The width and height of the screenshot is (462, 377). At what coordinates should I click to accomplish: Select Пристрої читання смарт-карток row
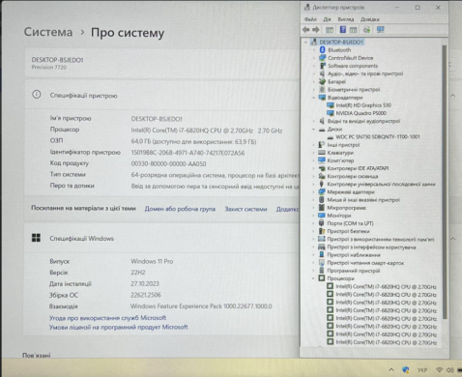coord(365,263)
